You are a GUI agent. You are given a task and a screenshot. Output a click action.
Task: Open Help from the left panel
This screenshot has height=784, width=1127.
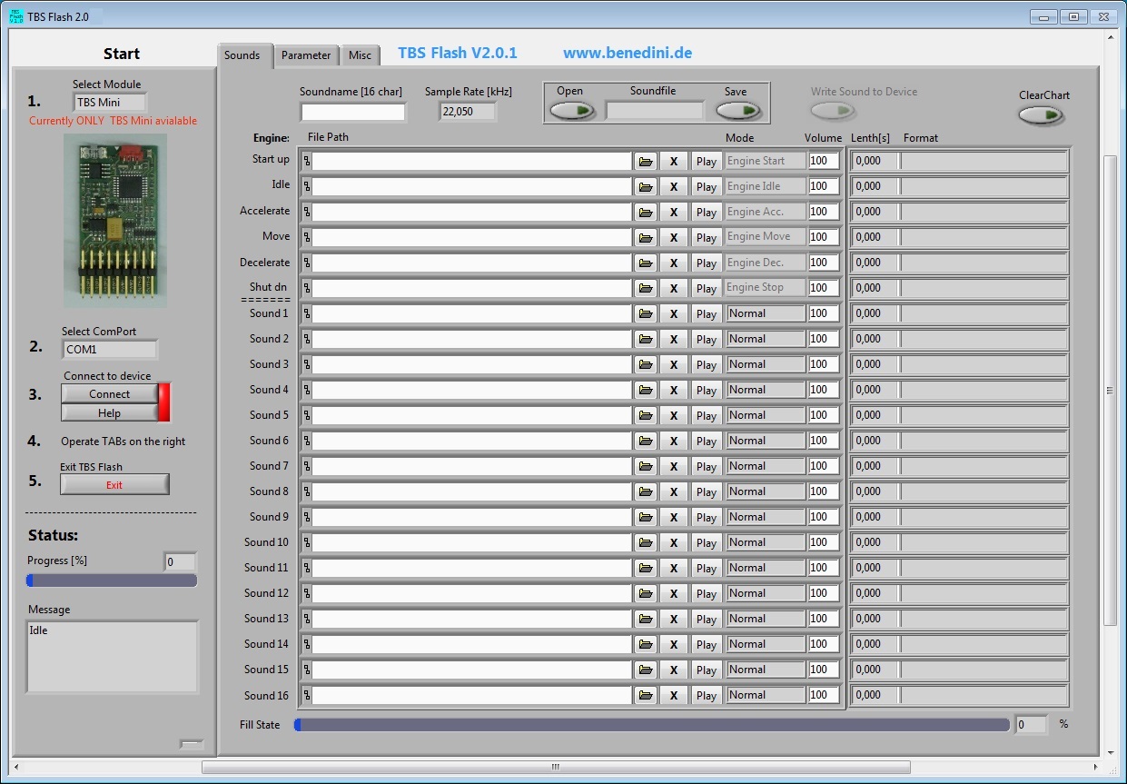[110, 413]
